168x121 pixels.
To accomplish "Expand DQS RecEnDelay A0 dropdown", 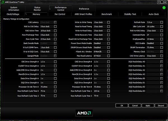I will (x=162, y=62).
